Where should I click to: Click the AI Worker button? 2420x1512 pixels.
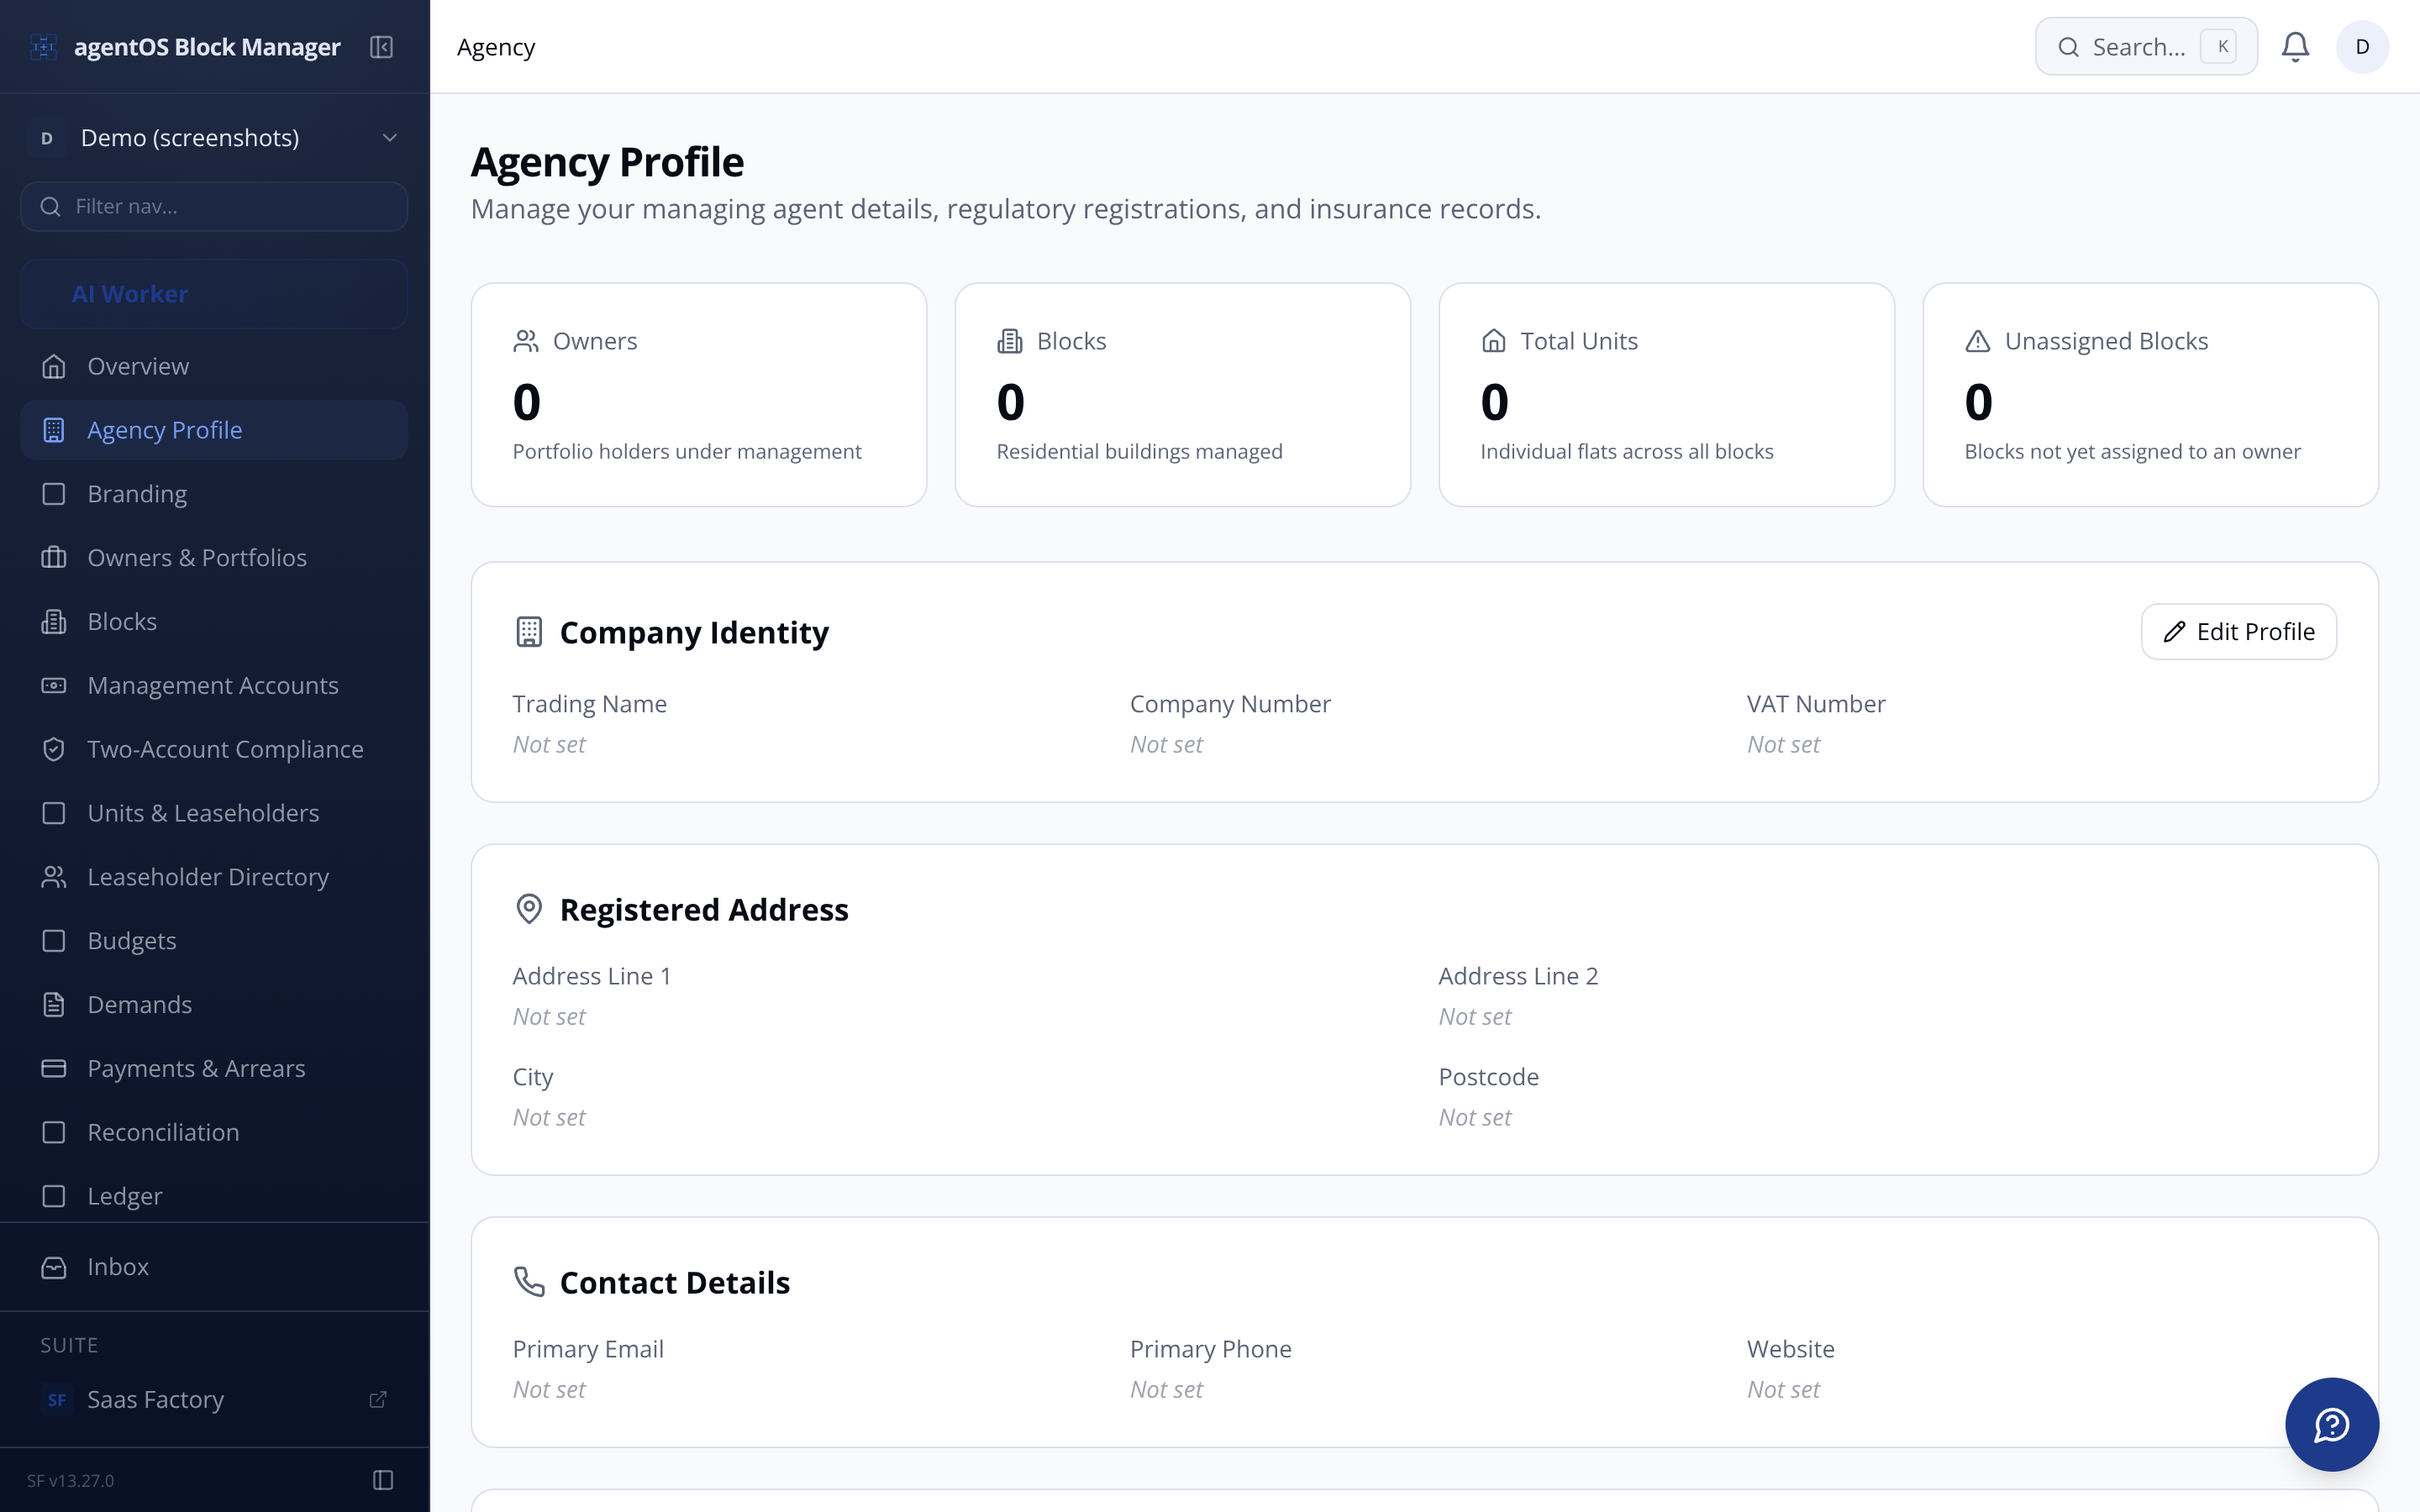pyautogui.click(x=214, y=294)
